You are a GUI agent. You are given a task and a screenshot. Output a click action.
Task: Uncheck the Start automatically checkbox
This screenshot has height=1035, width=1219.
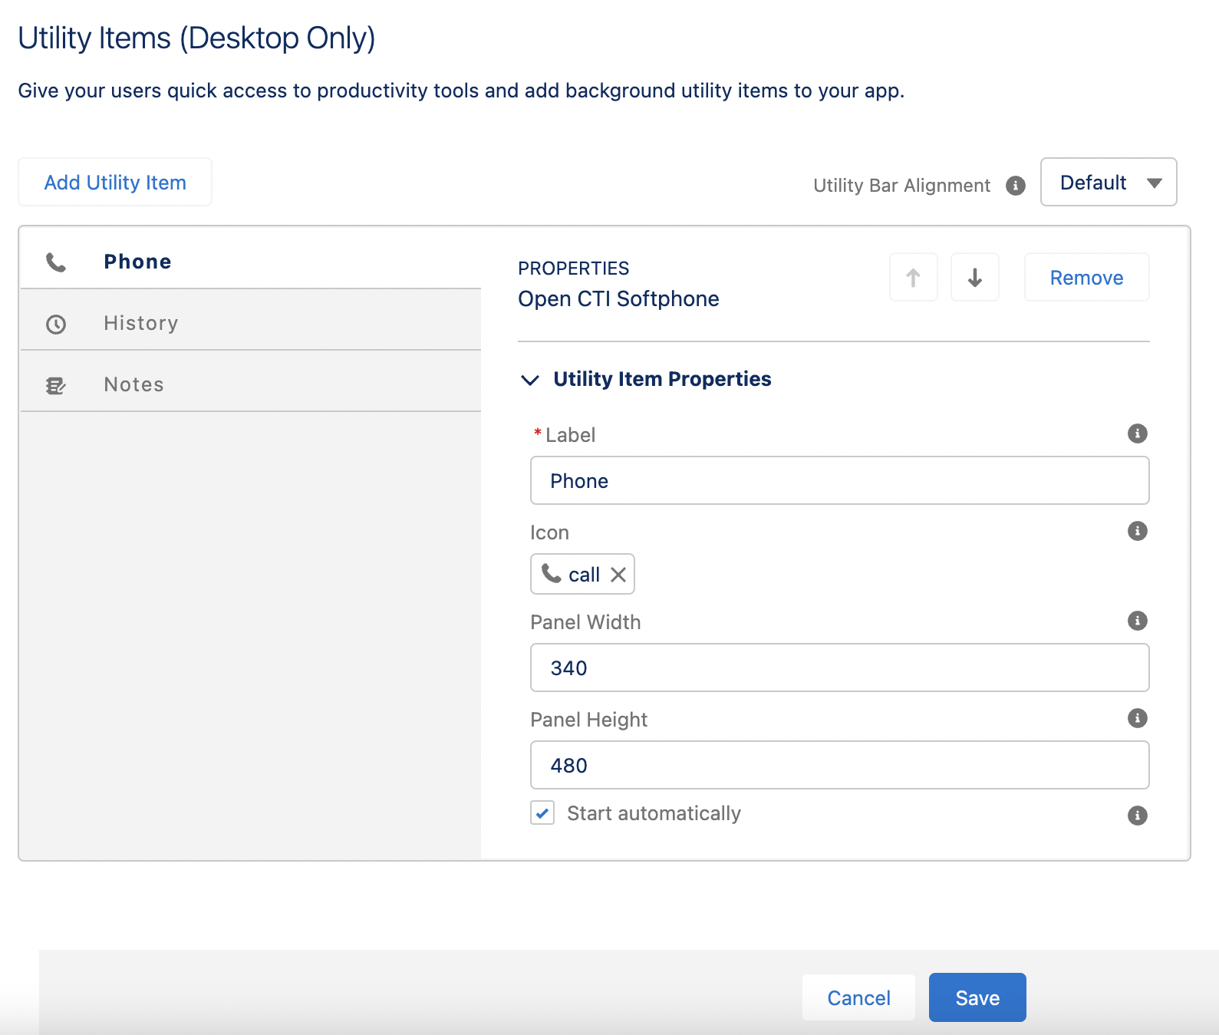coord(542,813)
